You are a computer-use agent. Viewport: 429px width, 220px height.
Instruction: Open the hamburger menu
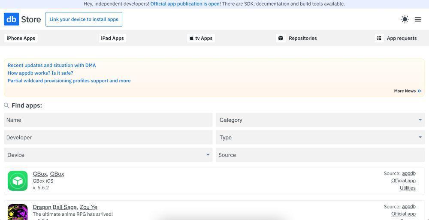(417, 19)
